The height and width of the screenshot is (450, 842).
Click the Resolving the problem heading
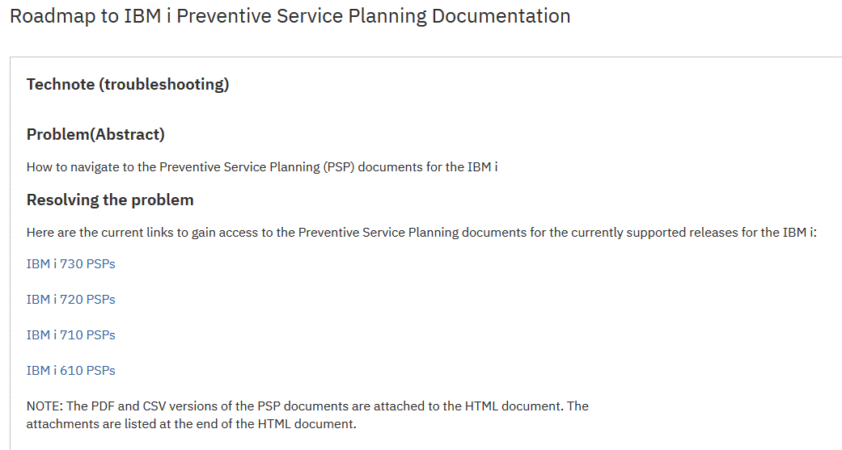[x=110, y=200]
